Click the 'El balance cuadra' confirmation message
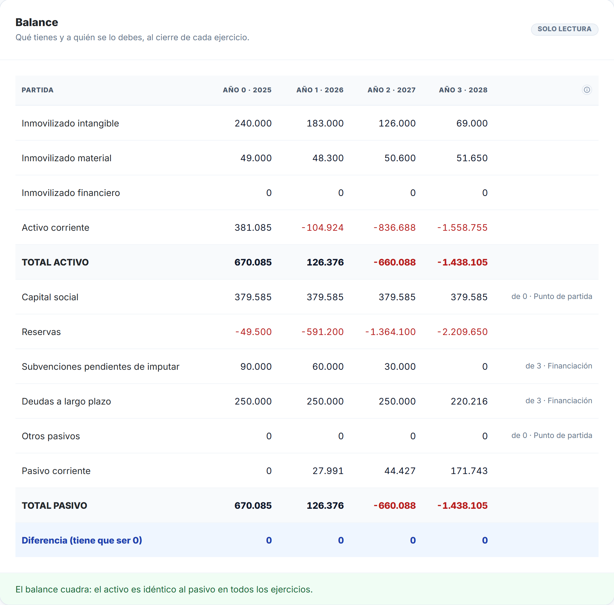 pos(164,589)
